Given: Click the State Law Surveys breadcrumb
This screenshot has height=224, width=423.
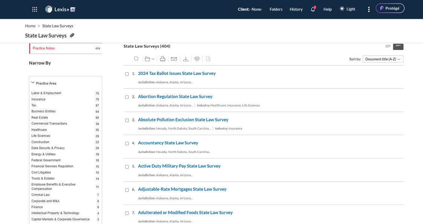Looking at the screenshot, I should click(58, 26).
